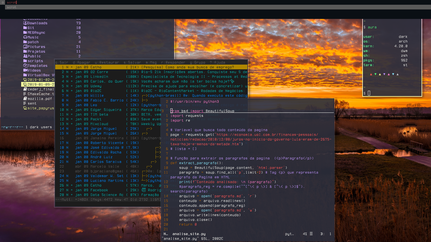431x242 pixels.
Task: Click the Music headphones icon
Action: pos(25,37)
